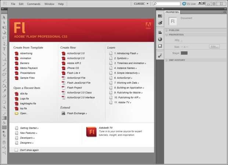Image resolution: width=228 pixels, height=165 pixels.
Task: Click Open... to browse files
Action: (23, 113)
